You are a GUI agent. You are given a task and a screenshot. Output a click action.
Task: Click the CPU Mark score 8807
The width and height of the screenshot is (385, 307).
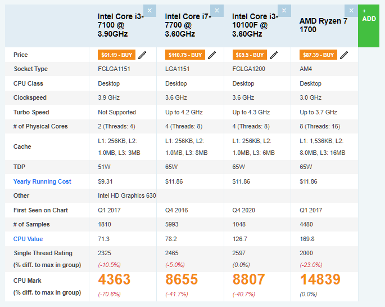(249, 279)
